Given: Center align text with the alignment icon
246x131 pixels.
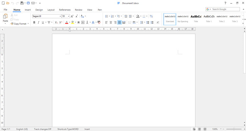Looking at the screenshot, I should 111,22.
